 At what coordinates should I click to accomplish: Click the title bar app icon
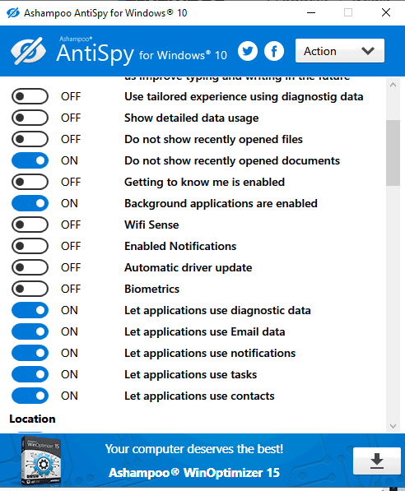coord(13,13)
